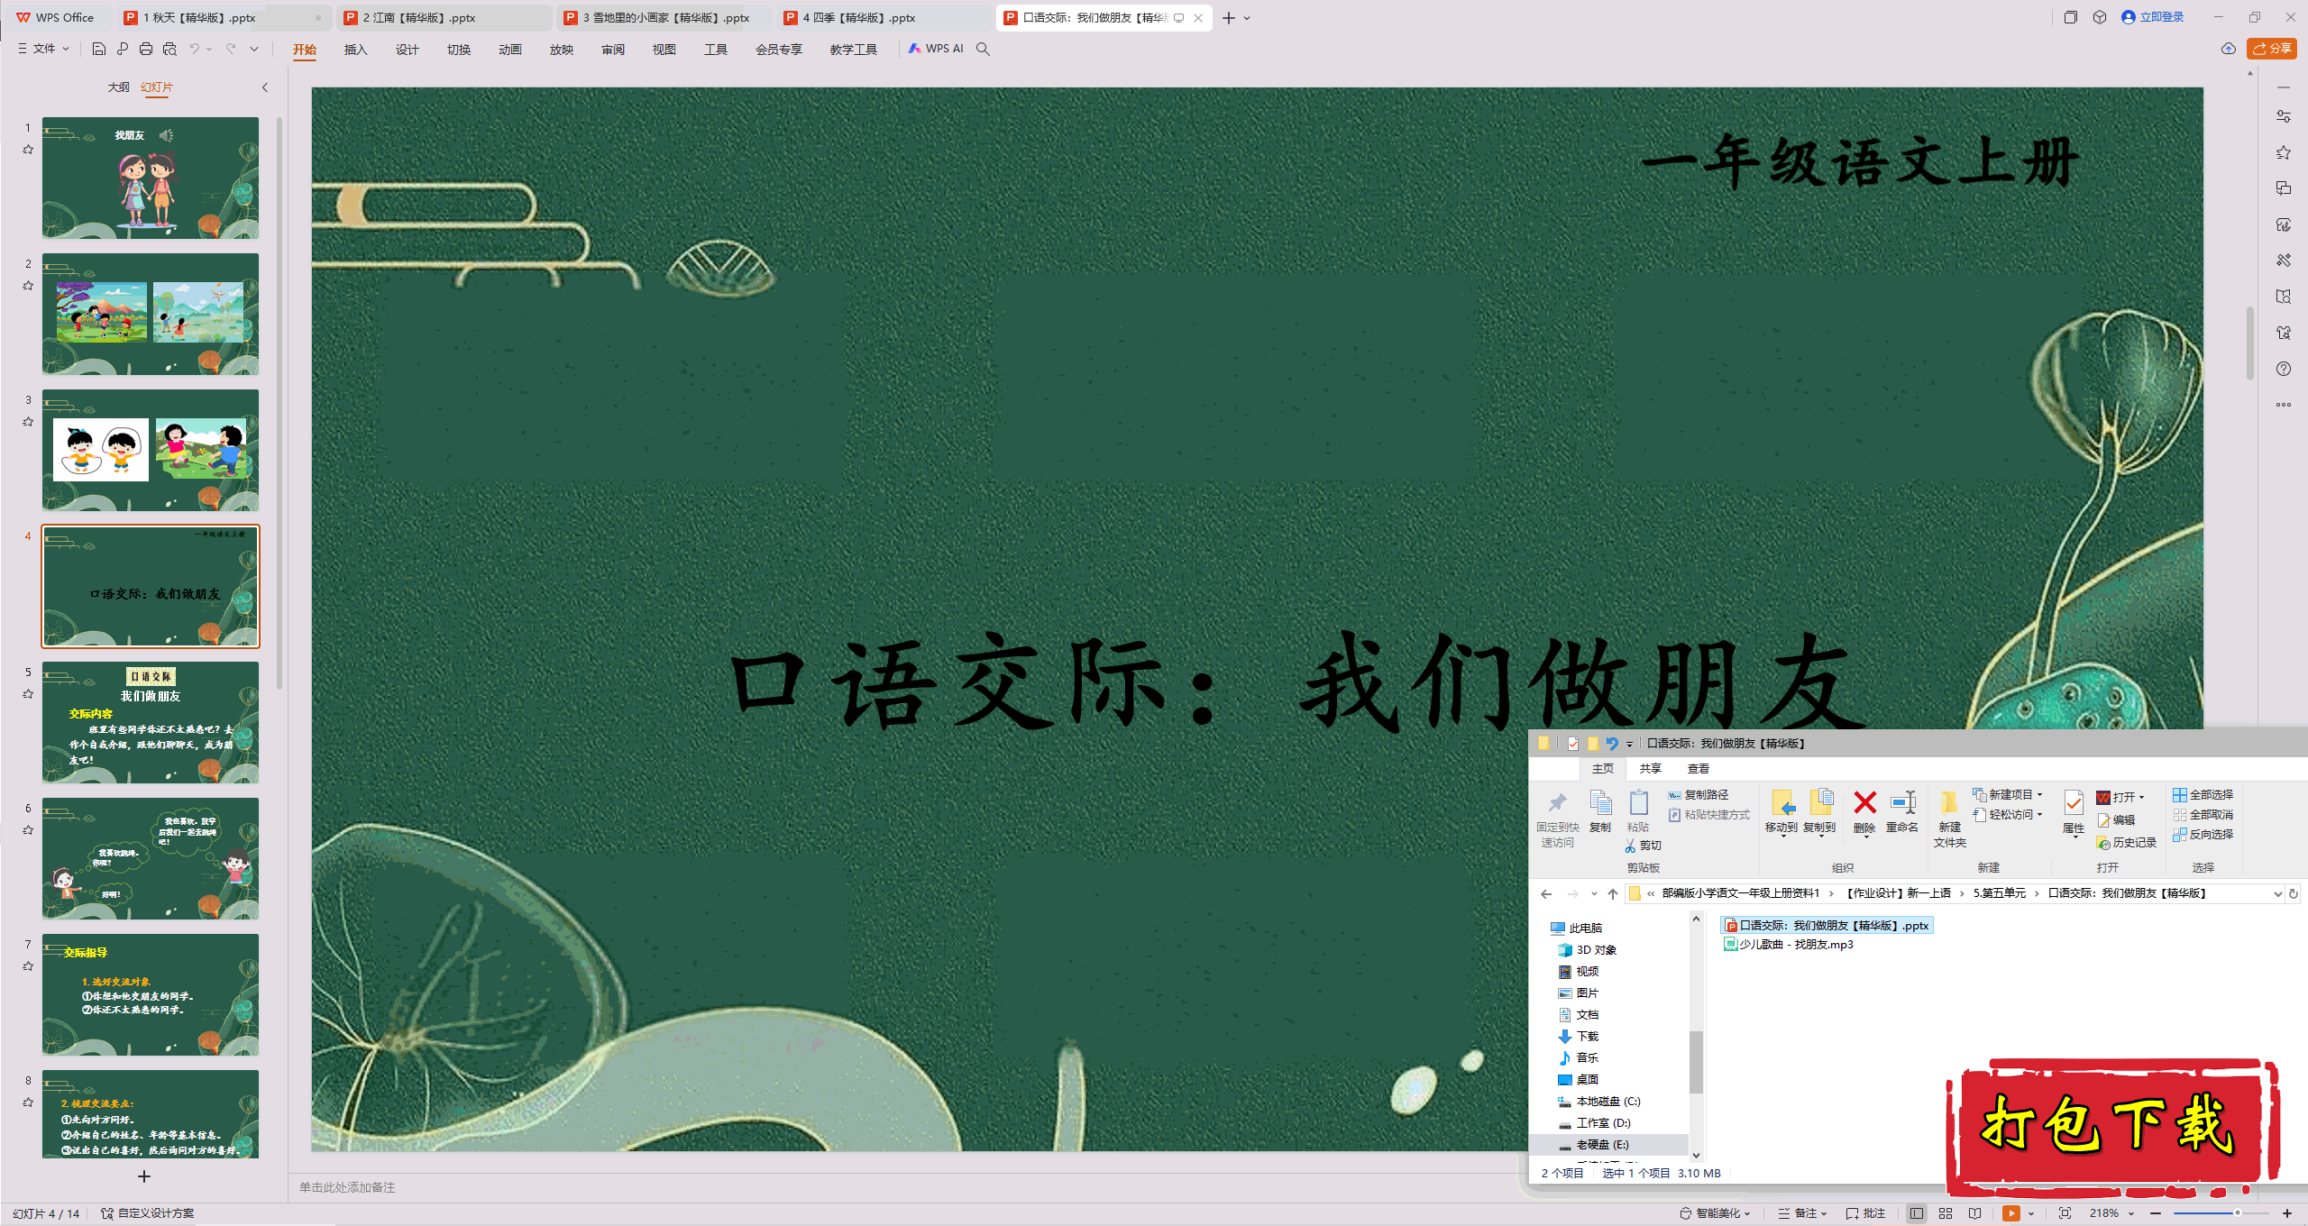Click the zoom out minus button
Viewport: 2308px width, 1226px height.
[2156, 1213]
